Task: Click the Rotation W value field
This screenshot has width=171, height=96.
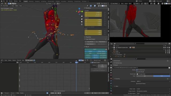Action: point(93,20)
